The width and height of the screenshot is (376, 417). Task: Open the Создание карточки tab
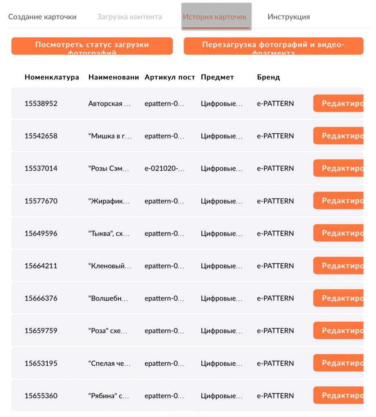pyautogui.click(x=42, y=17)
